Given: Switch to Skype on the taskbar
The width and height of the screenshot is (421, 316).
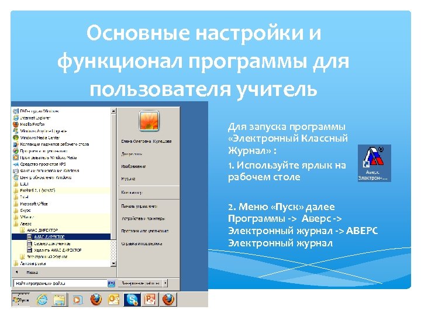Looking at the screenshot, I should click(x=132, y=300).
